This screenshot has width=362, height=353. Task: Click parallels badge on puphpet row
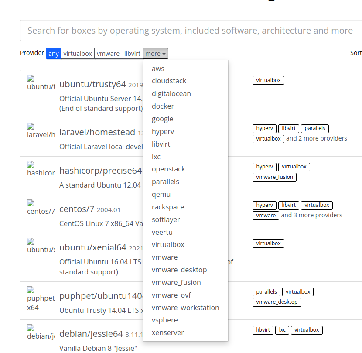tap(266, 292)
